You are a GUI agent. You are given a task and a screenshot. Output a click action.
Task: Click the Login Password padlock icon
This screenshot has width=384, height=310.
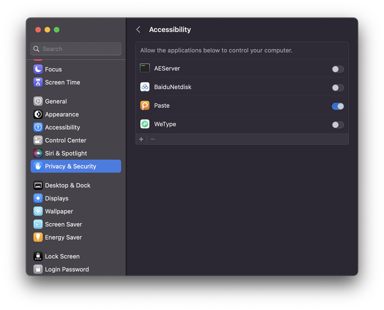[38, 269]
